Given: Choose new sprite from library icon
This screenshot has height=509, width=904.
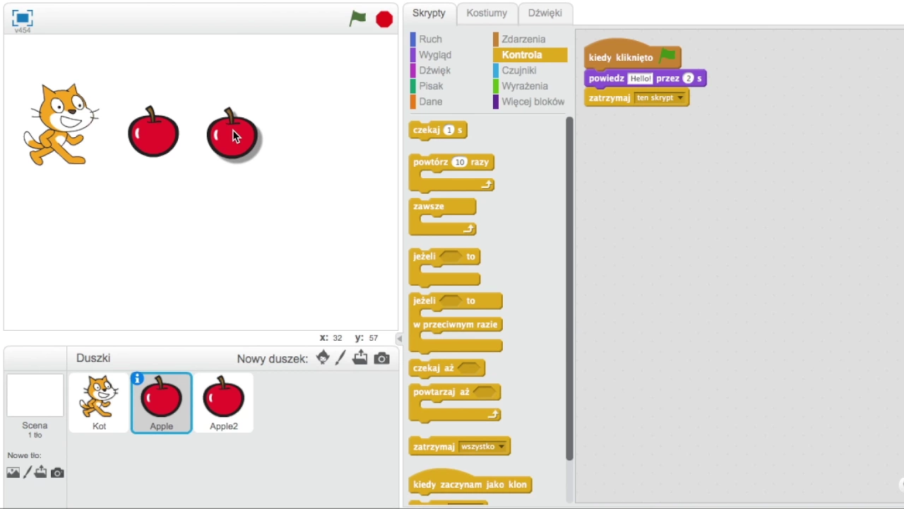Looking at the screenshot, I should coord(323,358).
